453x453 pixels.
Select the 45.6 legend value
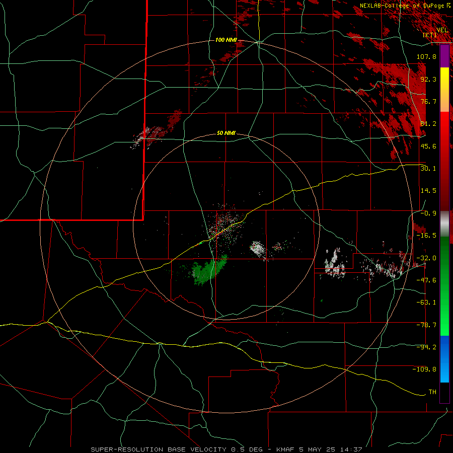428,146
